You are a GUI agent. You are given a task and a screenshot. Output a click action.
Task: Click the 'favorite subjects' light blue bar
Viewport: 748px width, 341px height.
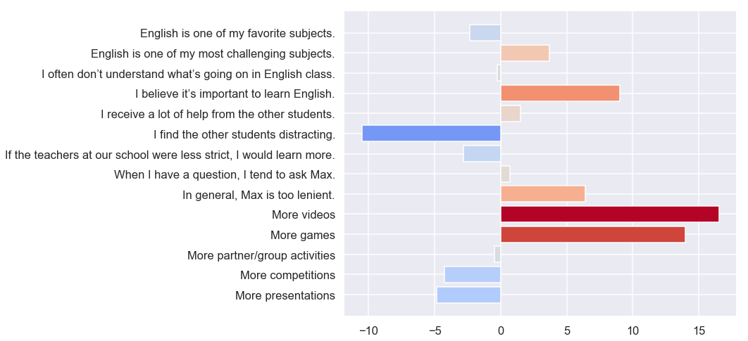point(485,32)
